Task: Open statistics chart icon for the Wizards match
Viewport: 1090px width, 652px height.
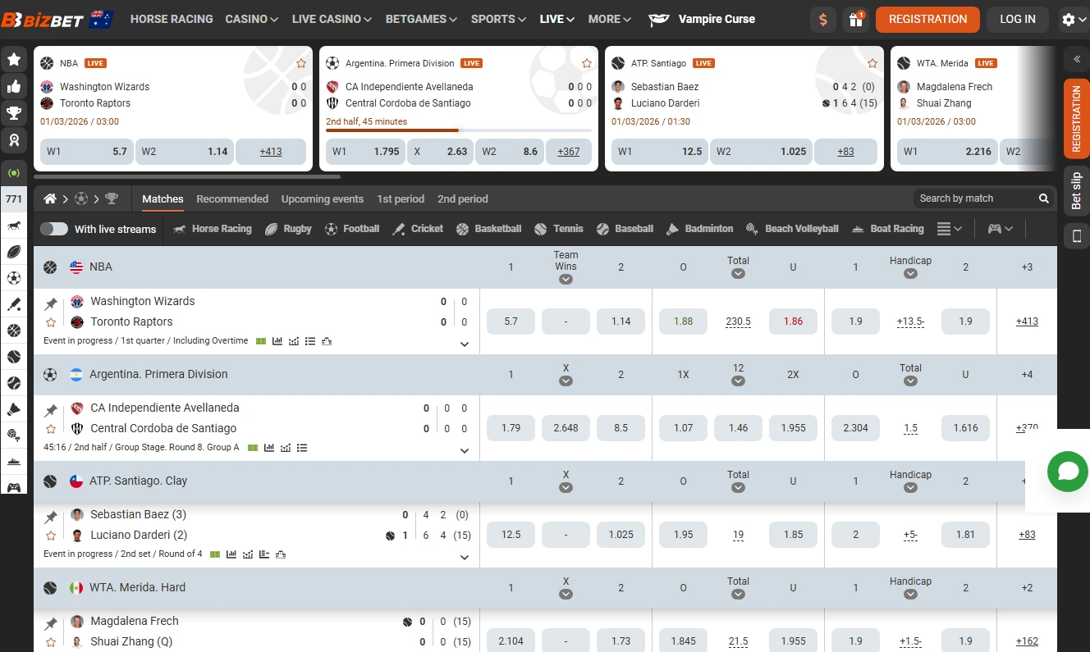Action: [x=277, y=340]
